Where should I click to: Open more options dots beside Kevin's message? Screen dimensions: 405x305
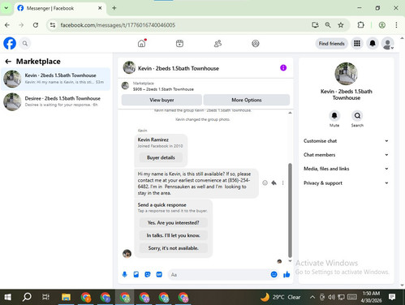tap(283, 183)
